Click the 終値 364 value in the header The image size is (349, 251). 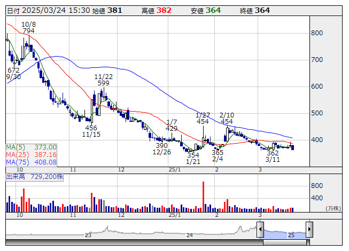pyautogui.click(x=262, y=10)
